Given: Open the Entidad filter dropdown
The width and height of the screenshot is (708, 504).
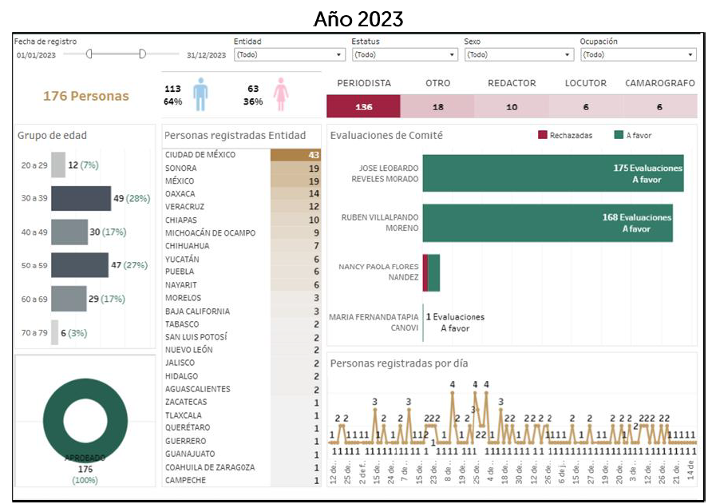Looking at the screenshot, I should [289, 55].
